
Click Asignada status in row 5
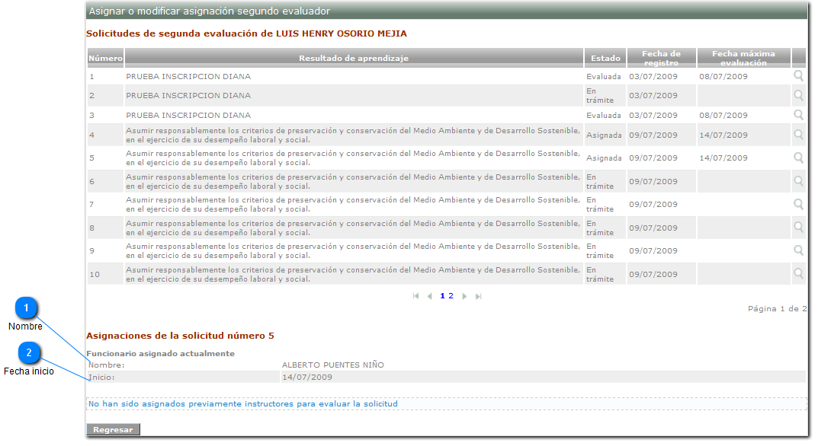(604, 158)
